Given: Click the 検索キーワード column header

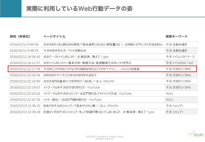Looking at the screenshot, I should [177, 36].
